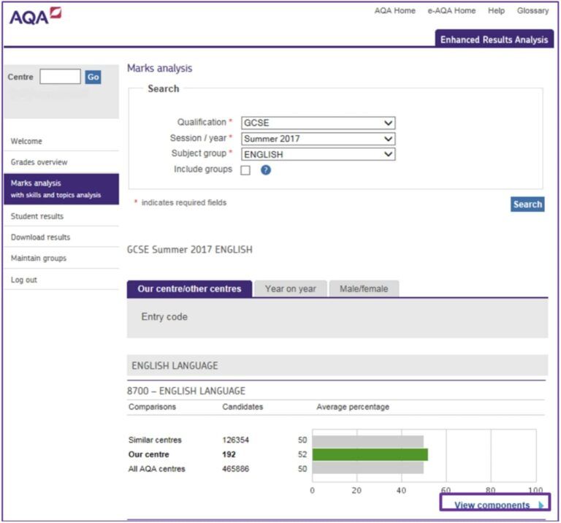Select Download results in the sidebar

(40, 237)
